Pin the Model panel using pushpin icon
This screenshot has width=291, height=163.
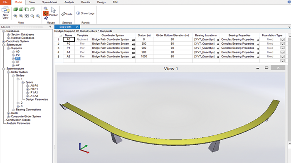pos(50,27)
